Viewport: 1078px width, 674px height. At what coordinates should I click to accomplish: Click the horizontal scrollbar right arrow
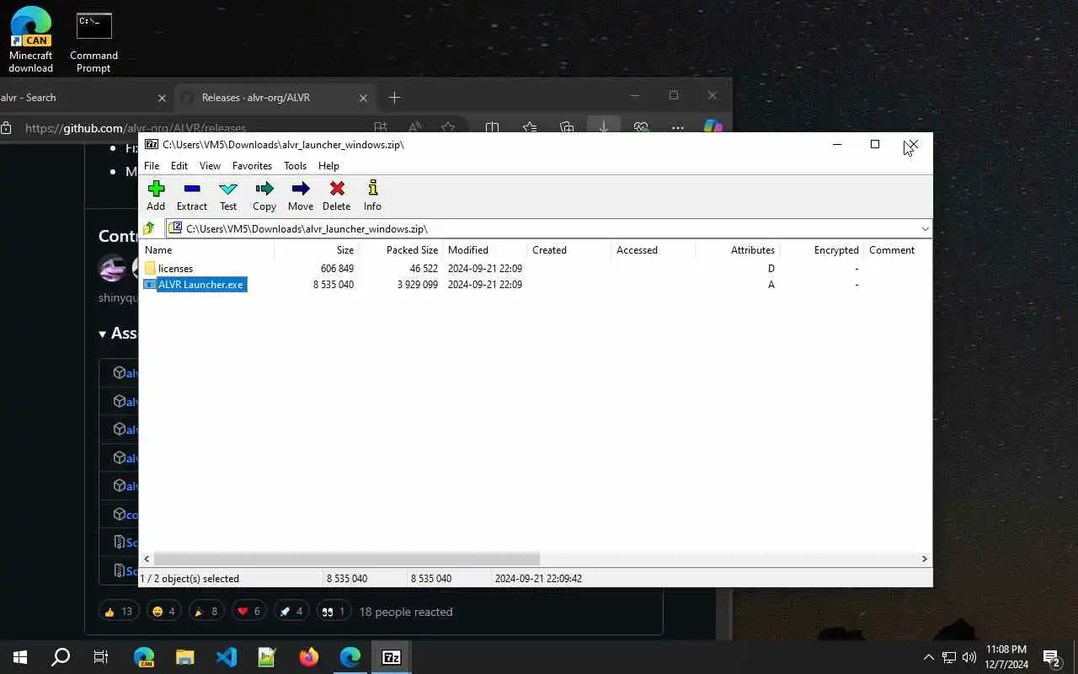tap(924, 559)
